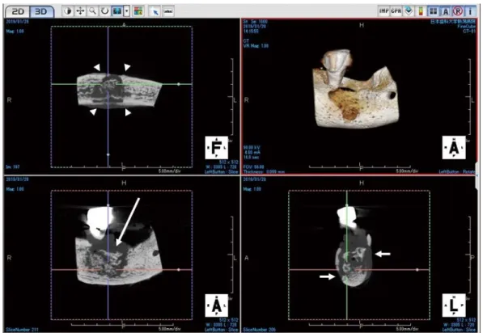Screen dimensions: 483x333
Task: Open the layout mode dropdown arrow
Action: (x=126, y=11)
